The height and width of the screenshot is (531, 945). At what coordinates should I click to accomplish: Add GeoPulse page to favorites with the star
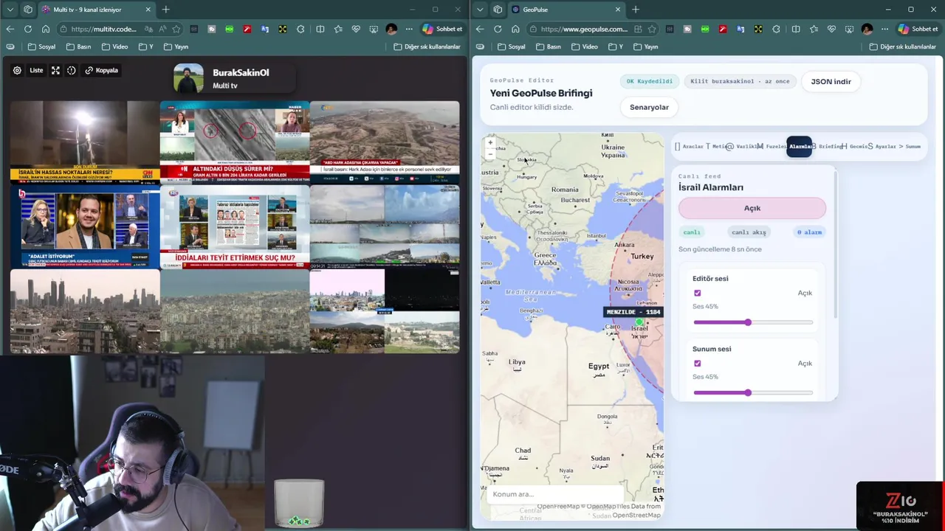(651, 29)
